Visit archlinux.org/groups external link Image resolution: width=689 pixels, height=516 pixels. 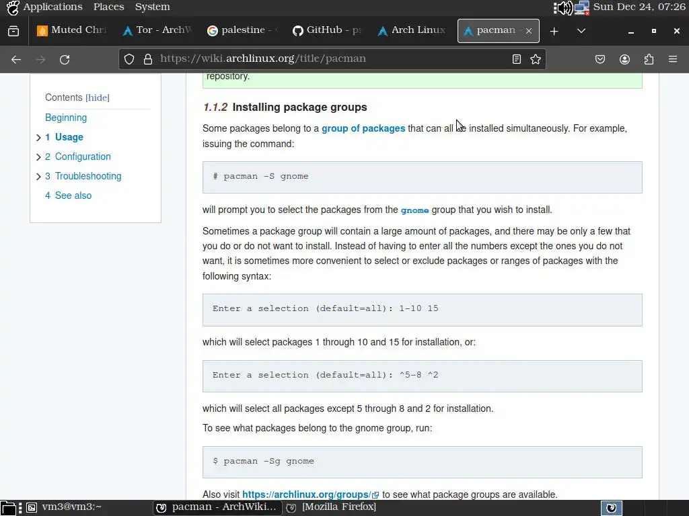[310, 494]
